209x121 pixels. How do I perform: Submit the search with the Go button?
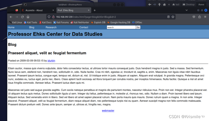point(138,27)
